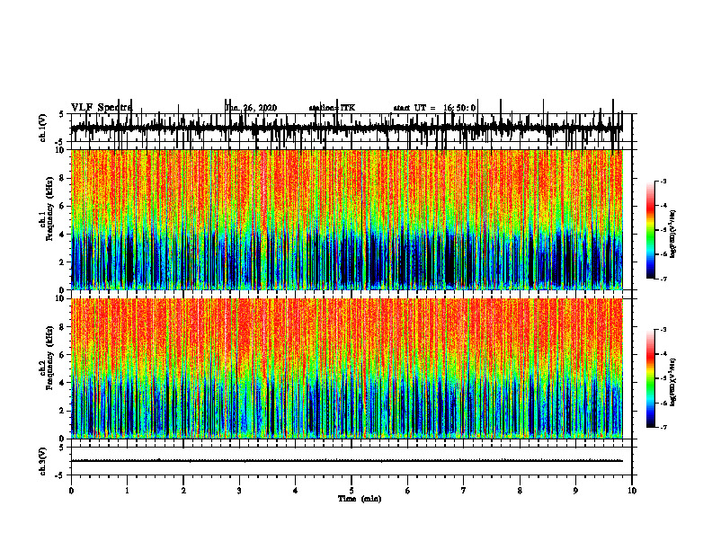Click the "4" kHz tick of ch.2 spectrogram
This screenshot has width=712, height=550.
tap(62, 383)
